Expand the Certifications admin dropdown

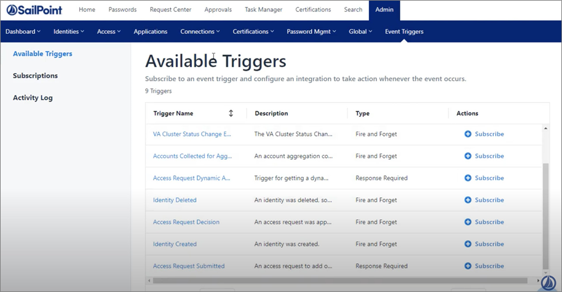253,31
